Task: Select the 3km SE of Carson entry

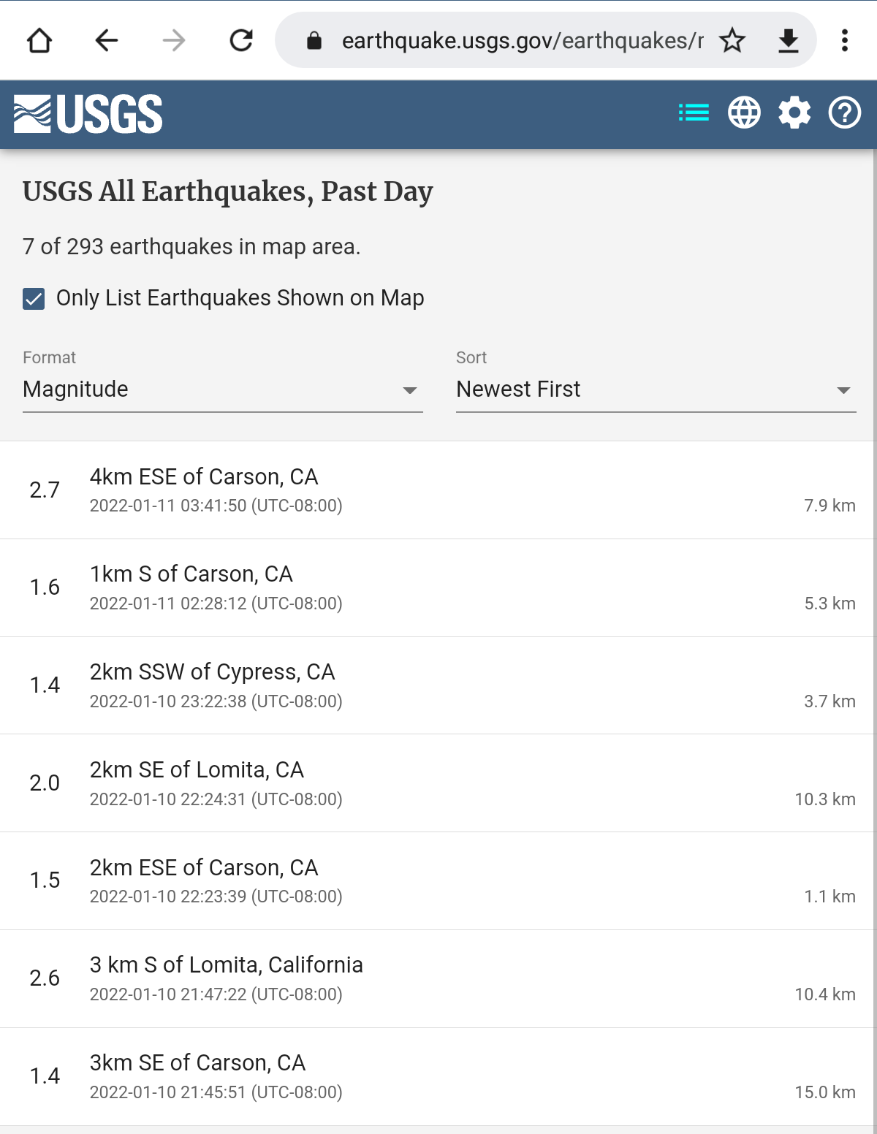Action: tap(438, 1077)
